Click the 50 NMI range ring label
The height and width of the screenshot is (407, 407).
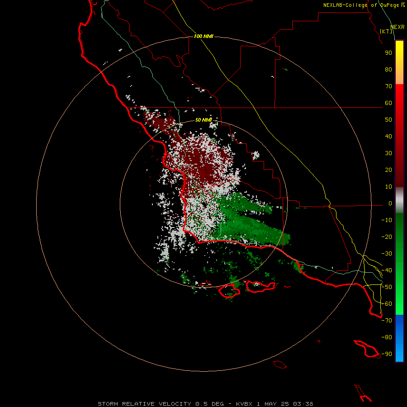pyautogui.click(x=203, y=120)
